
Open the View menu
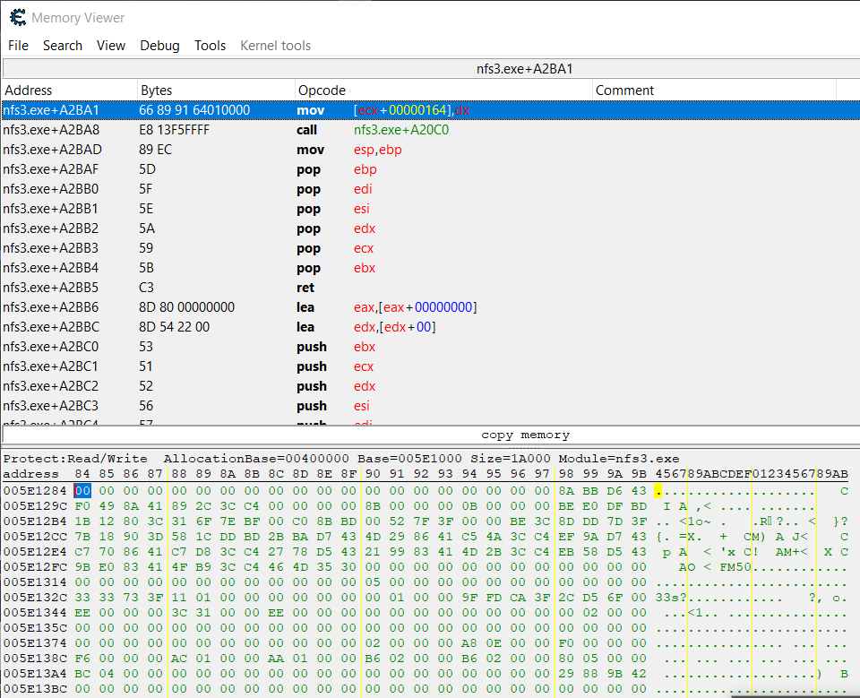point(111,46)
